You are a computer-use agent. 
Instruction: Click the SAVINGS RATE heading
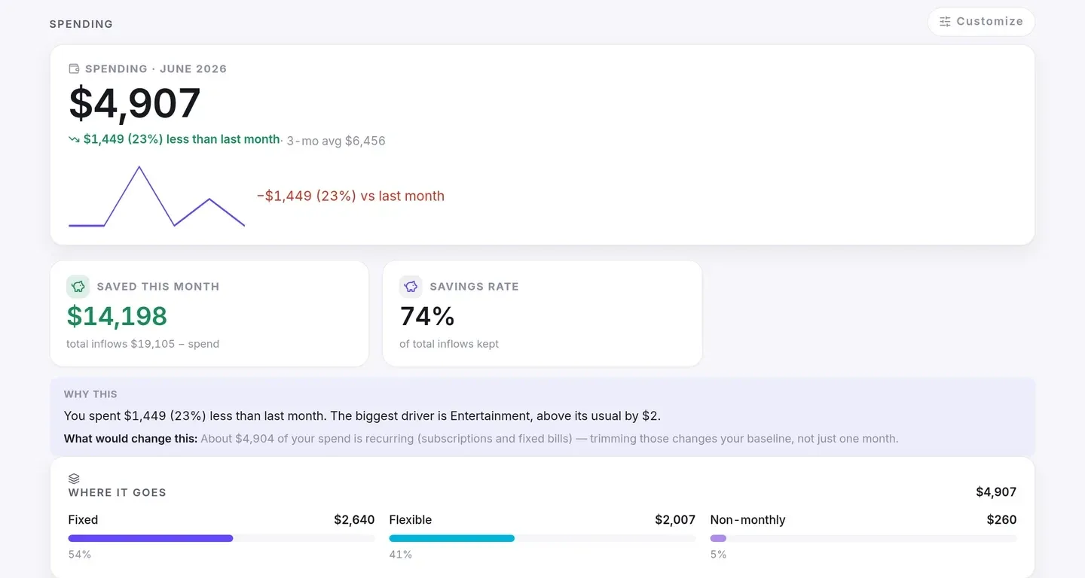tap(474, 287)
